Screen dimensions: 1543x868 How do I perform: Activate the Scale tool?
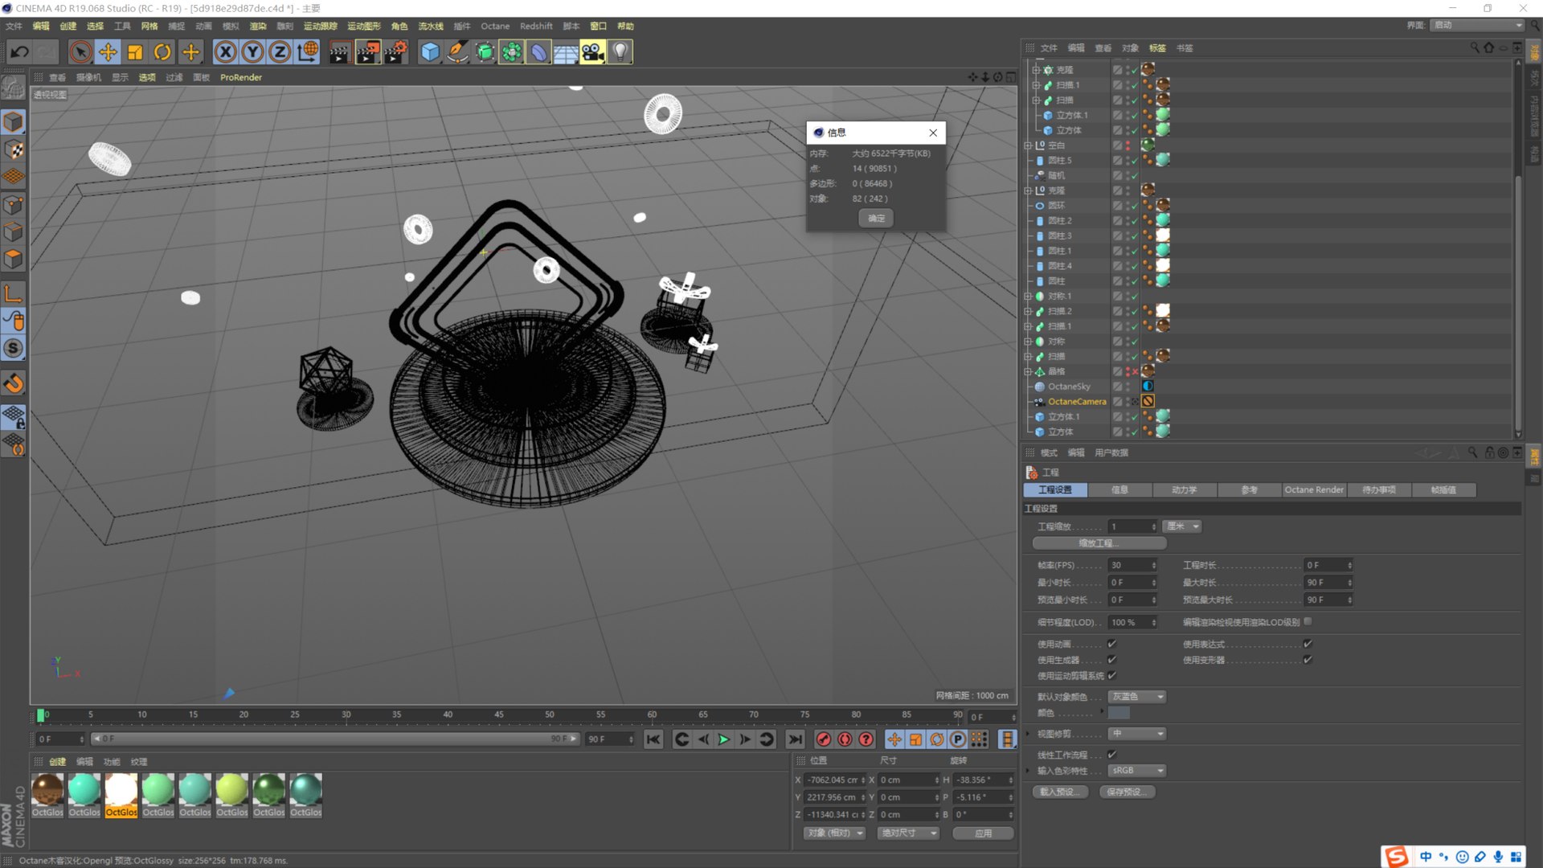[135, 52]
